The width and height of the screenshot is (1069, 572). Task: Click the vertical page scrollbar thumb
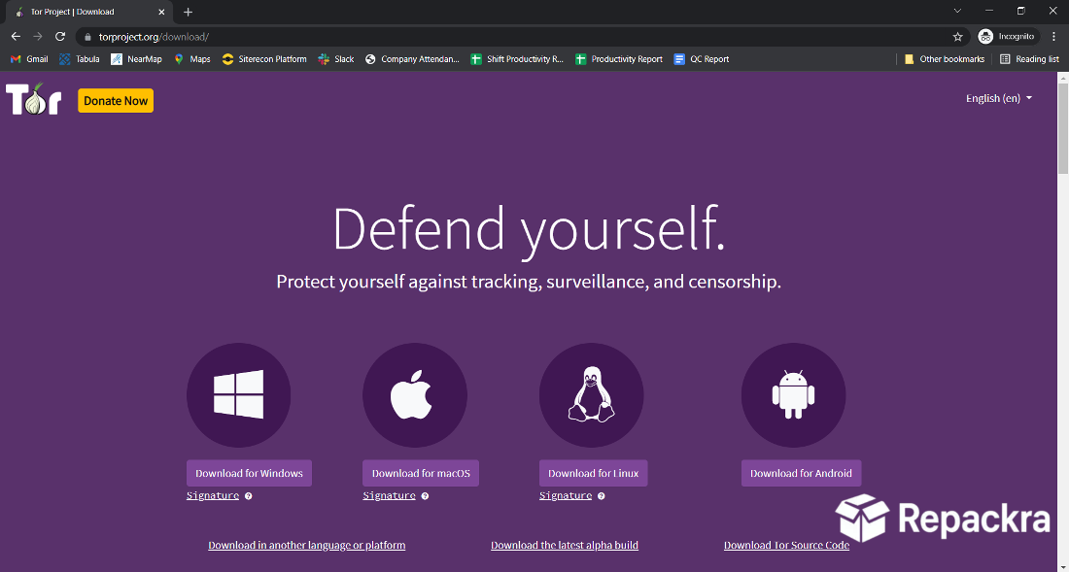point(1063,129)
